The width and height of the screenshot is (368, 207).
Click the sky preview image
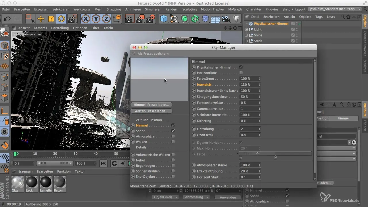159,79
